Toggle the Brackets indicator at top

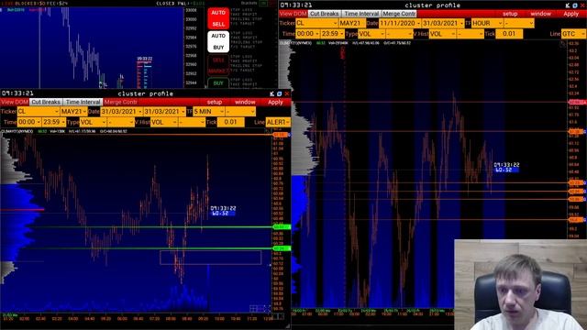point(263,3)
